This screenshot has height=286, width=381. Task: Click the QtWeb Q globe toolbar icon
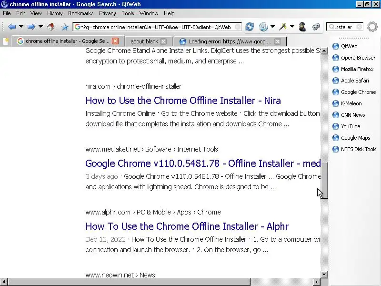point(263,27)
